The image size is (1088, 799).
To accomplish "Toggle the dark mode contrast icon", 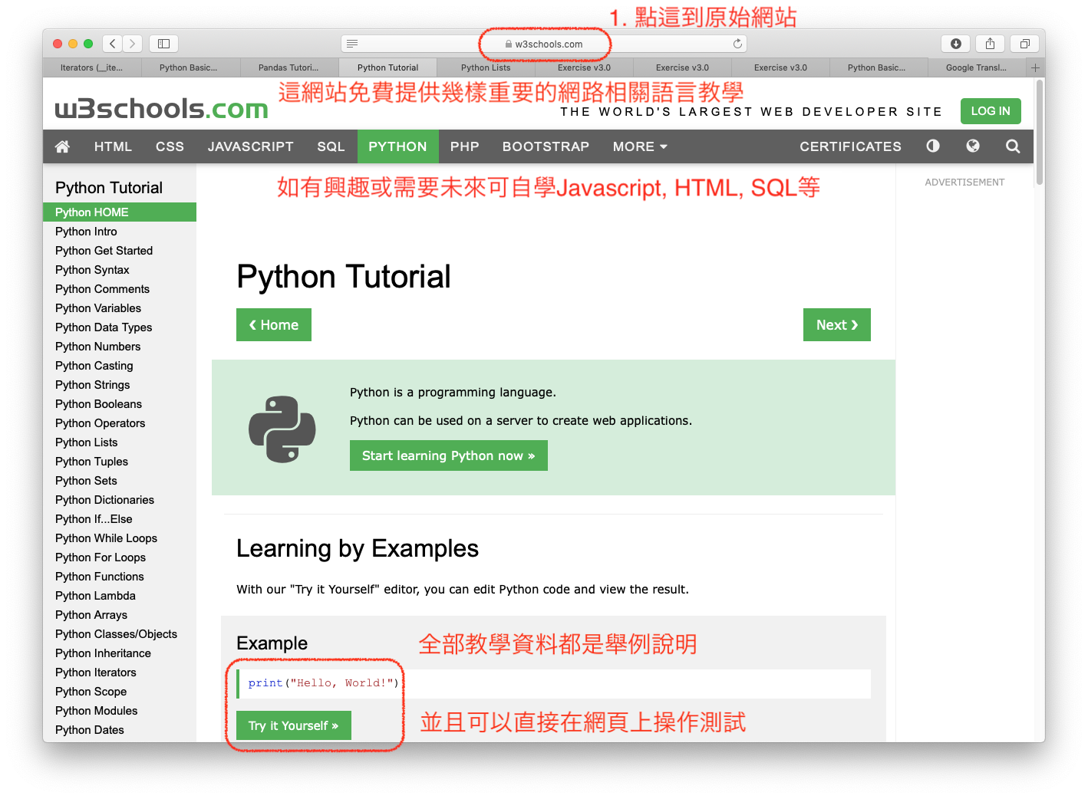I will click(x=933, y=146).
